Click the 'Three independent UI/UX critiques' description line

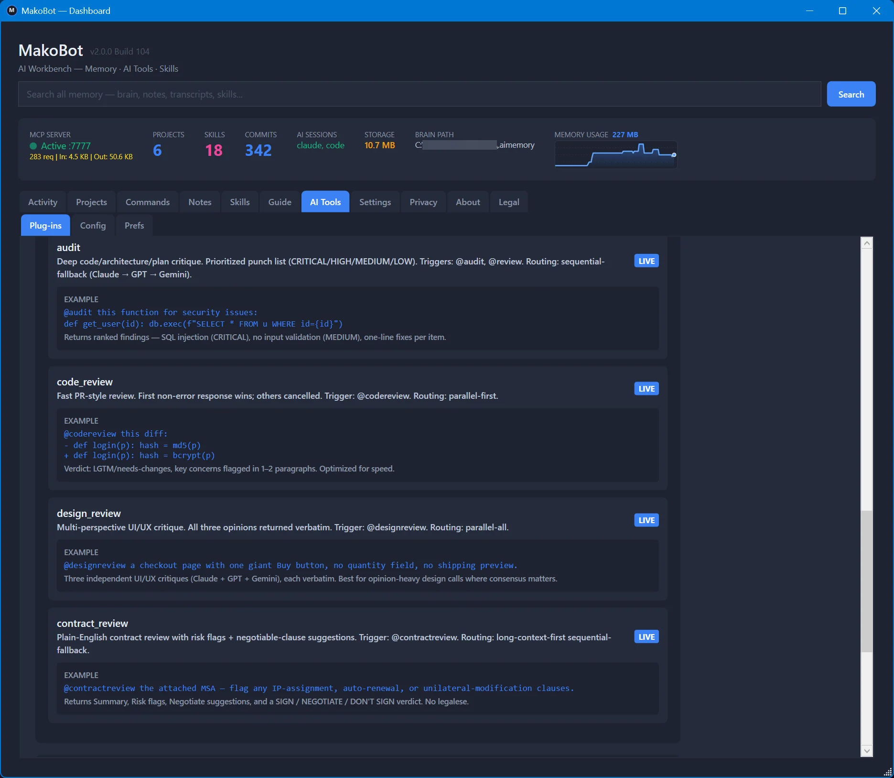pos(311,579)
